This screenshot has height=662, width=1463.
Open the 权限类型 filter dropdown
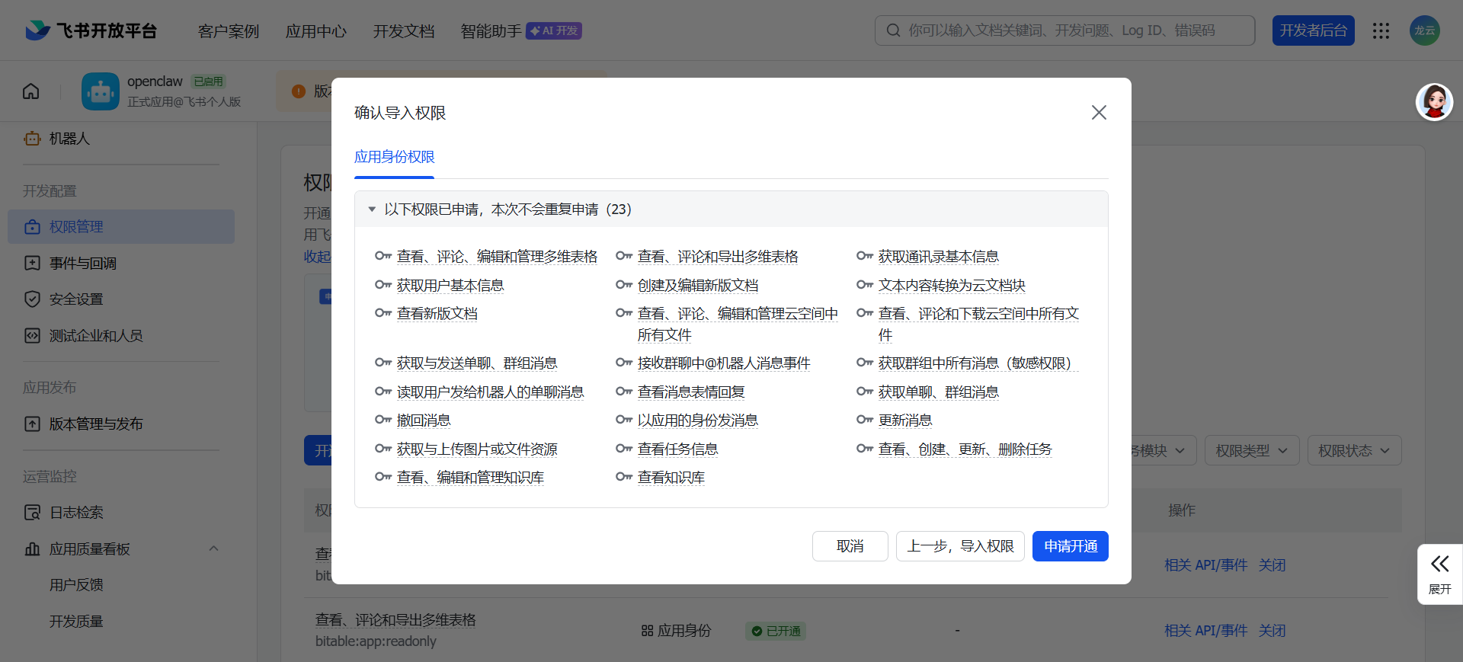(1251, 451)
